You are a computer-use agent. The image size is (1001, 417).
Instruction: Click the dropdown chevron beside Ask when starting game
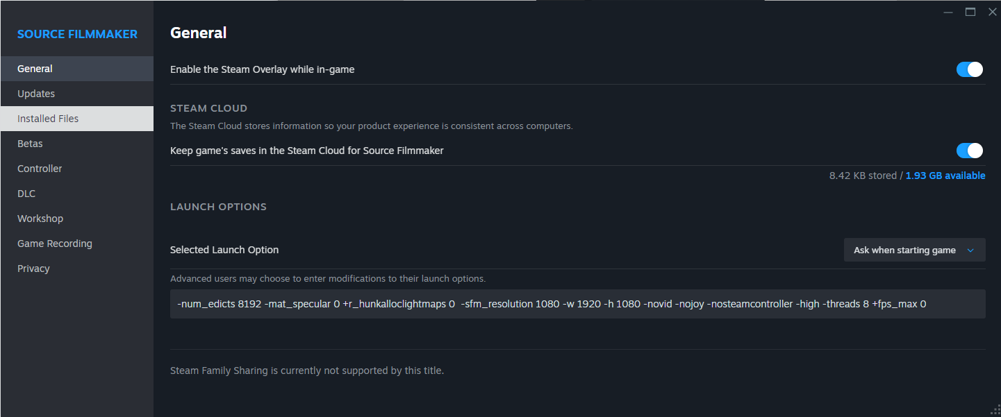coord(970,250)
